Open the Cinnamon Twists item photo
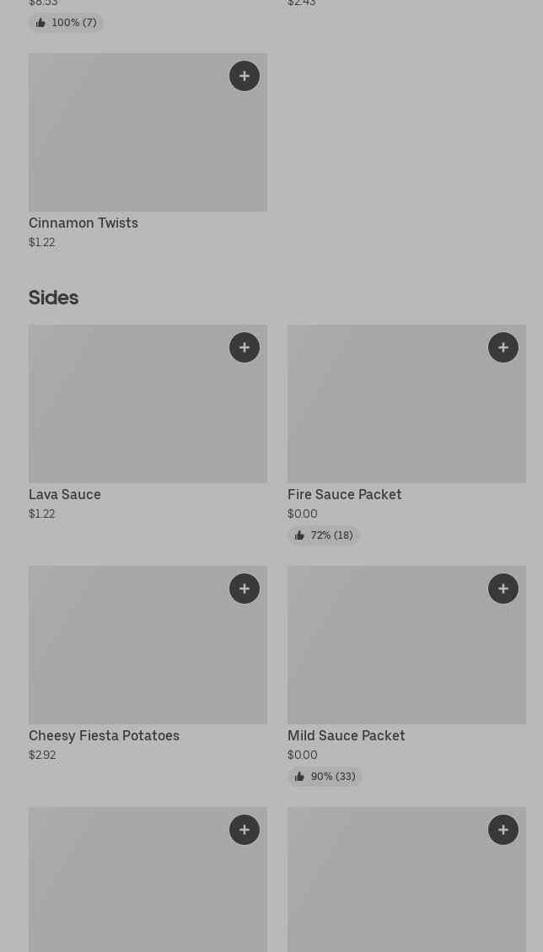 click(x=148, y=132)
